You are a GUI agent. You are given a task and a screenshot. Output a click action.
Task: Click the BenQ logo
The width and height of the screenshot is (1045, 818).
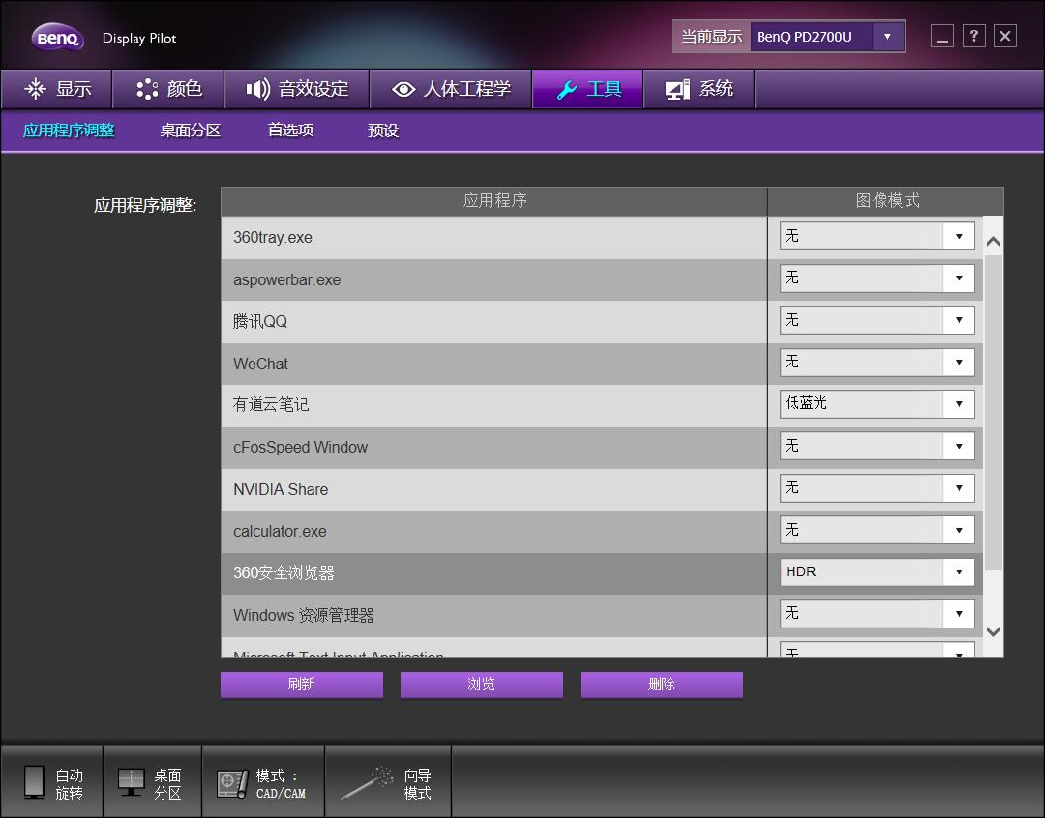point(58,38)
